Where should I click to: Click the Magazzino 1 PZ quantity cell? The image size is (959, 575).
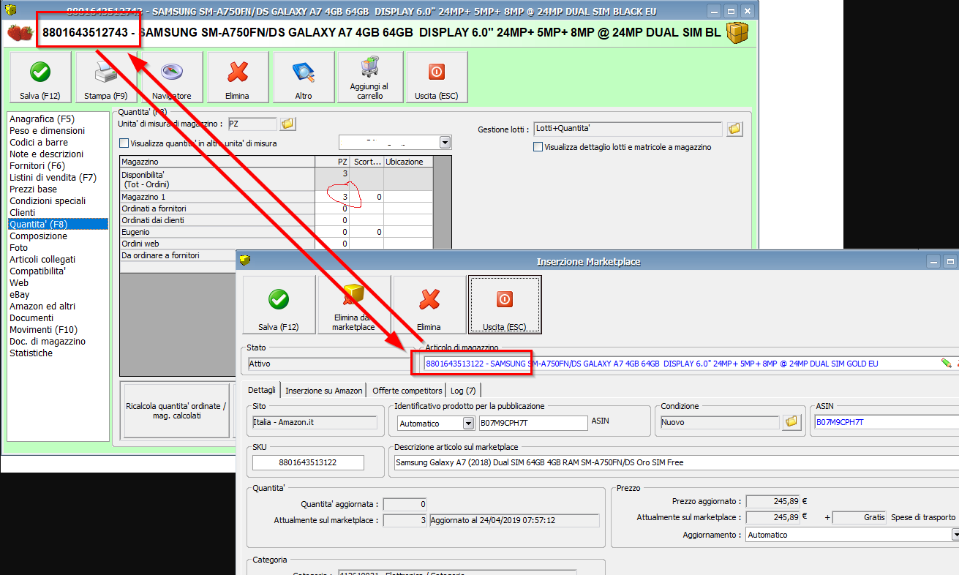click(332, 197)
